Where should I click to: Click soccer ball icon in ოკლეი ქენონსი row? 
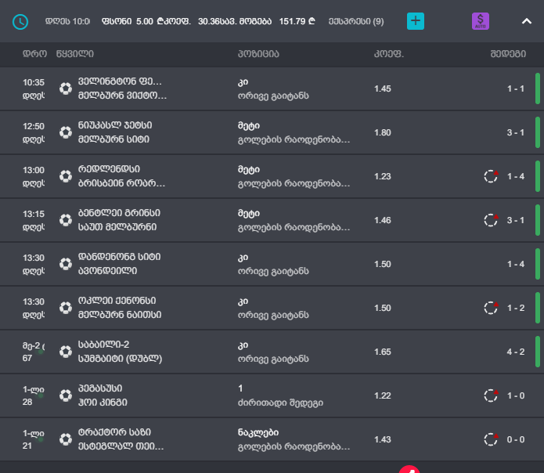point(66,308)
